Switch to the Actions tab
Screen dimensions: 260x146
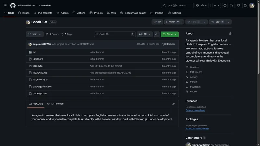[x=79, y=13]
